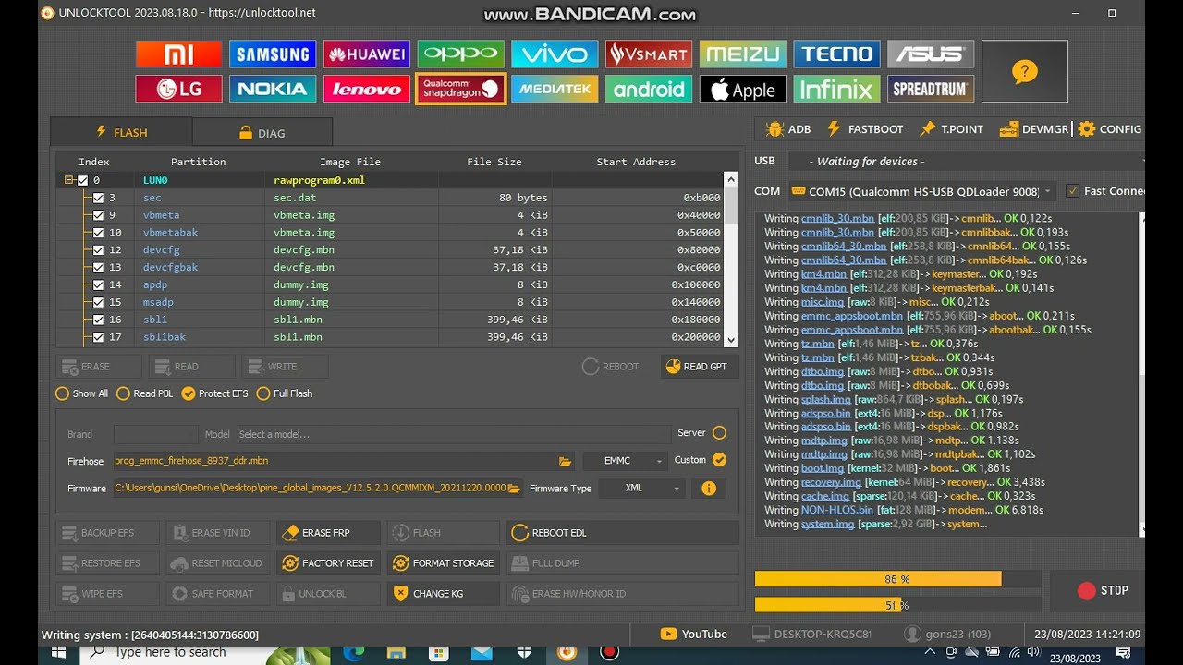Screen dimensions: 1183x665
Task: Open the Model selection combo box
Action: [x=453, y=434]
